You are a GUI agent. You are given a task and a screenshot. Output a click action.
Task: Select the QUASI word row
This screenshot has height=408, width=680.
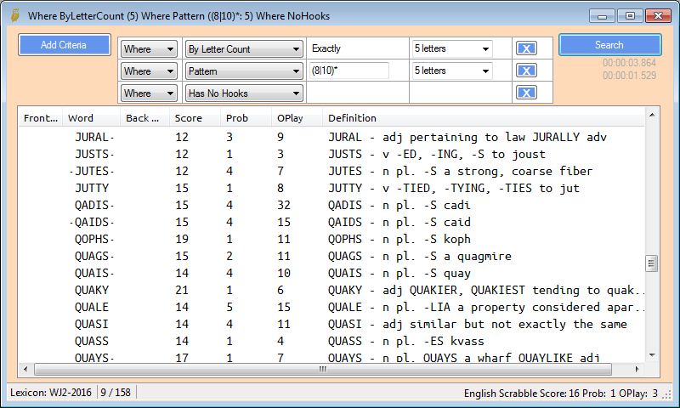(331, 325)
